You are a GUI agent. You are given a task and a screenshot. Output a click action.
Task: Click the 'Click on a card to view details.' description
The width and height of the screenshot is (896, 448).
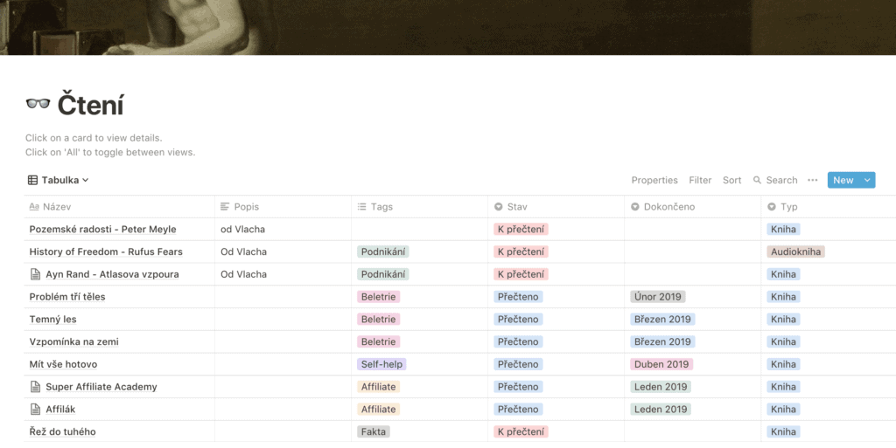pos(94,138)
